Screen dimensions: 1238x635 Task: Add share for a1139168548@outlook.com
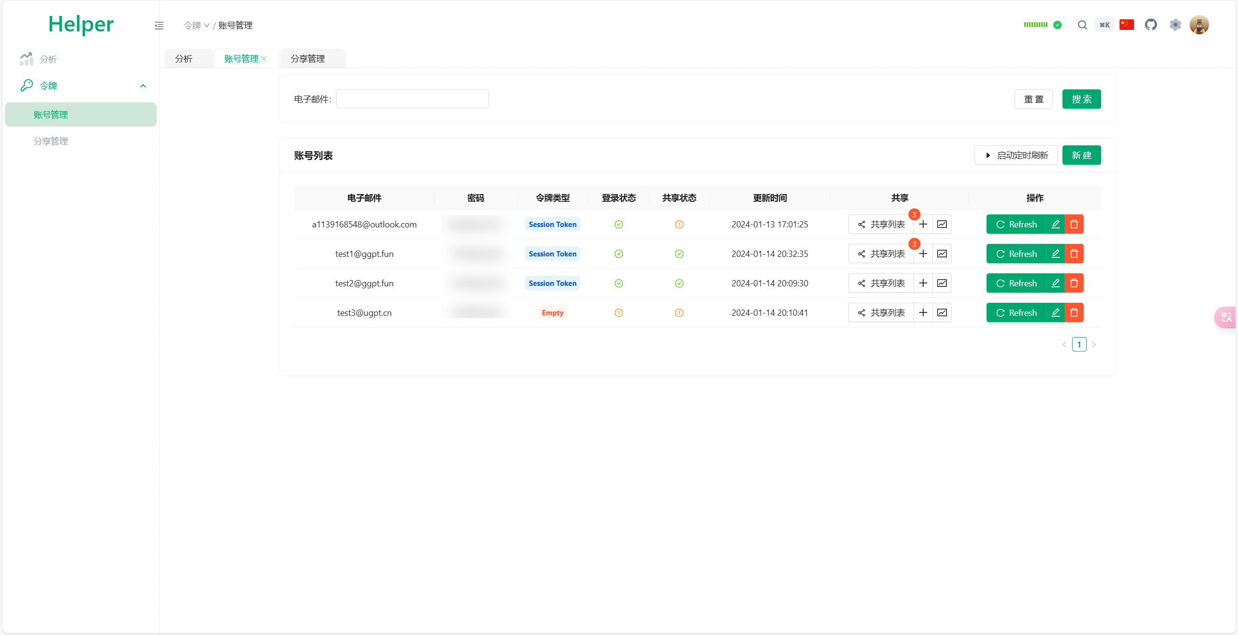(x=923, y=224)
